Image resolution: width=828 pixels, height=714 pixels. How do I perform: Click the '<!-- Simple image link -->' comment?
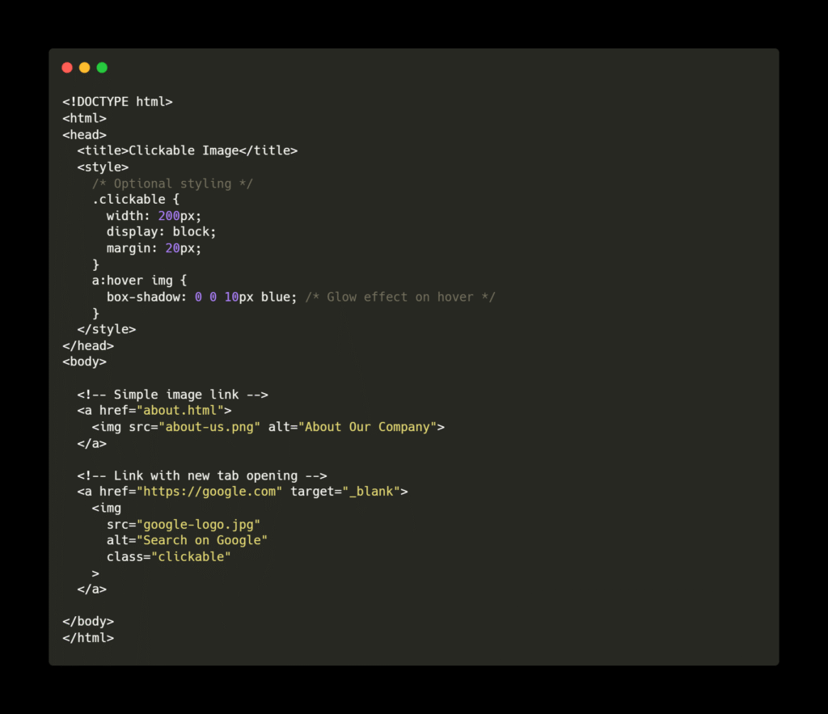(x=173, y=395)
